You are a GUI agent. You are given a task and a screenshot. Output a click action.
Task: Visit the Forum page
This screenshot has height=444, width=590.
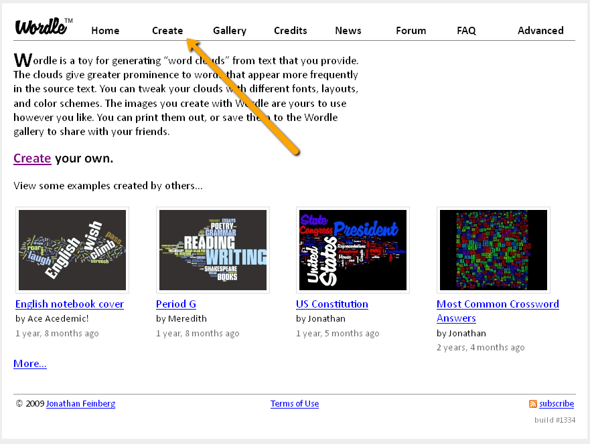[411, 31]
